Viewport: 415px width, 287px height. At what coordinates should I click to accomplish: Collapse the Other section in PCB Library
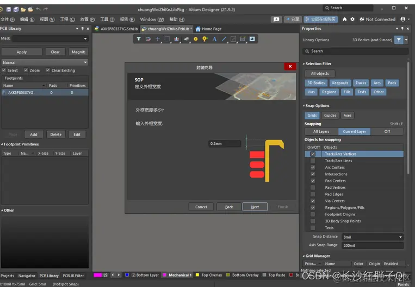pyautogui.click(x=2, y=211)
